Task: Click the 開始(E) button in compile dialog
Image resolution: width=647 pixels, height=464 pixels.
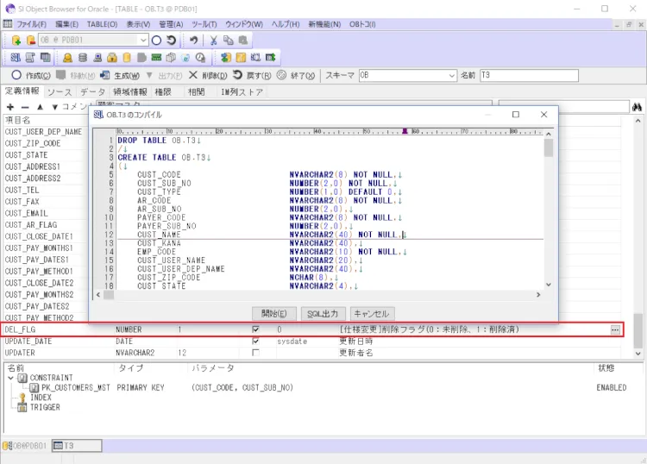Action: click(274, 313)
